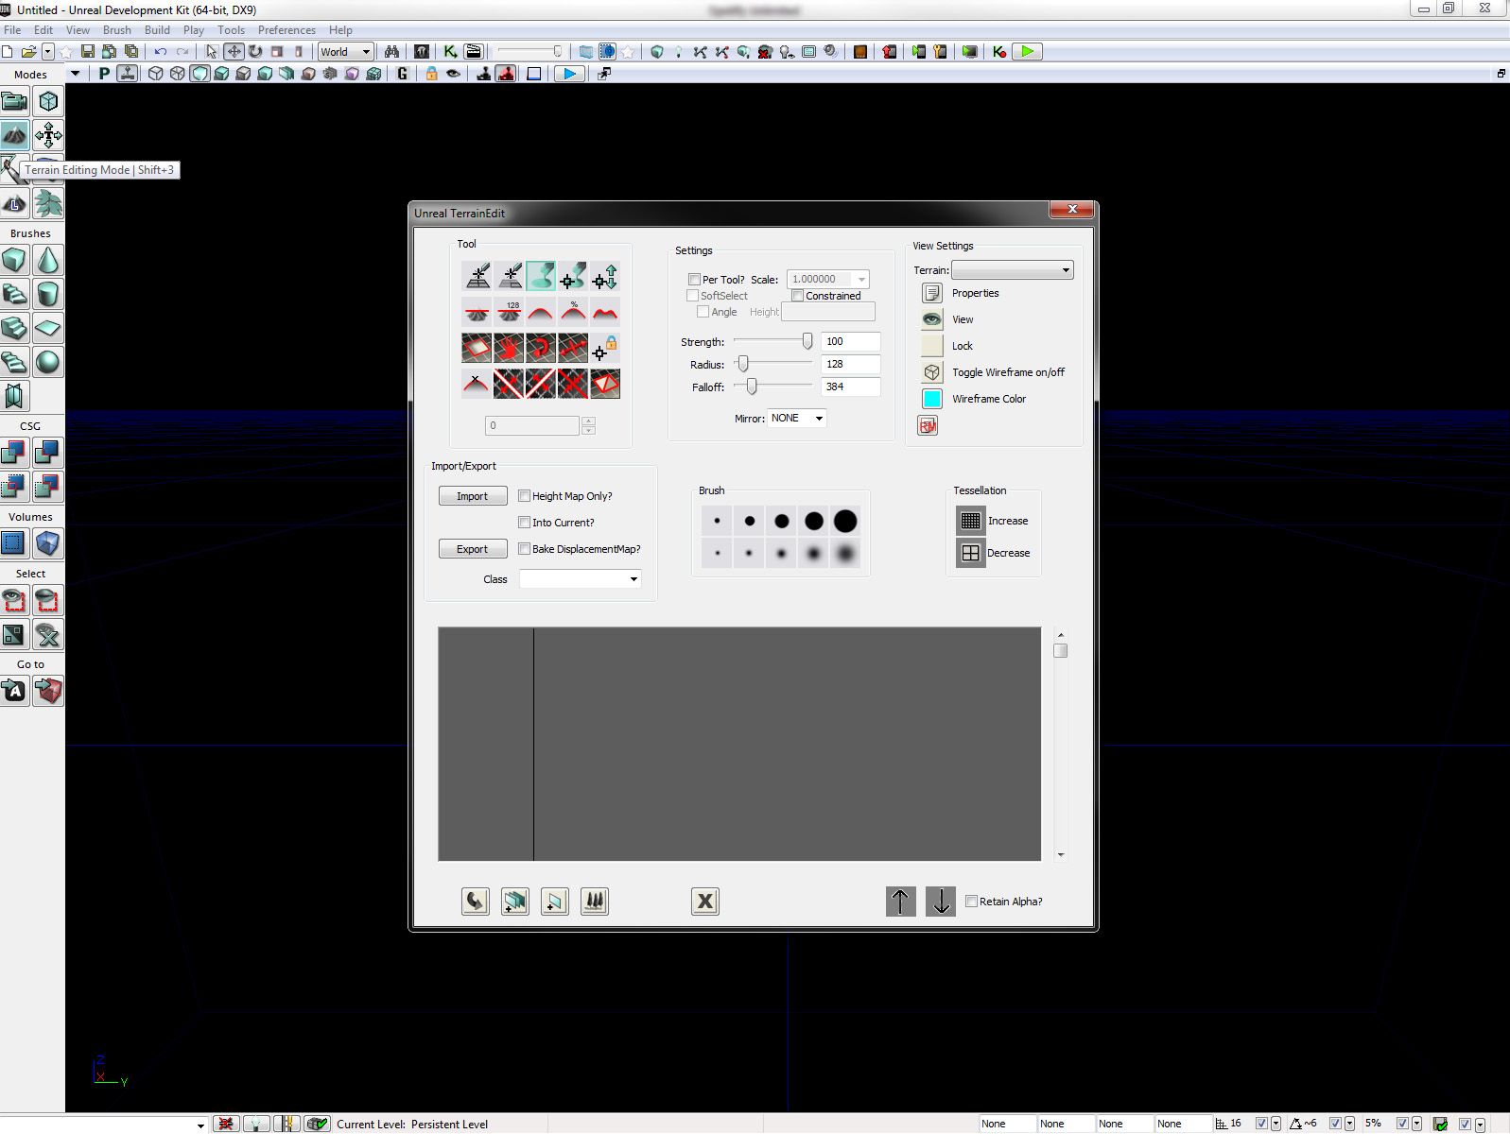
Task: Open the Tools menu
Action: tap(231, 30)
